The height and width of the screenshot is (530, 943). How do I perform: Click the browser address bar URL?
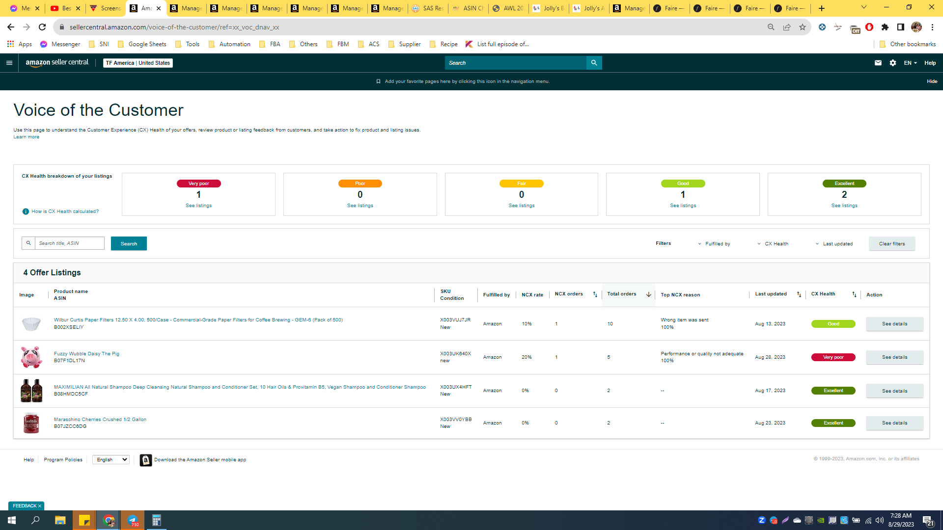coord(174,27)
